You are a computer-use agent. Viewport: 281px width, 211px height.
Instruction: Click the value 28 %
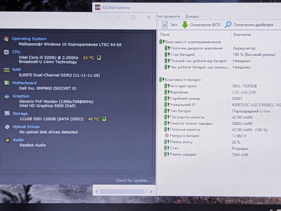click(236, 142)
